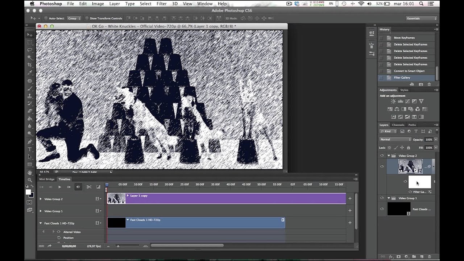
Task: Toggle Show Transform Controls checkbox
Action: click(87, 18)
